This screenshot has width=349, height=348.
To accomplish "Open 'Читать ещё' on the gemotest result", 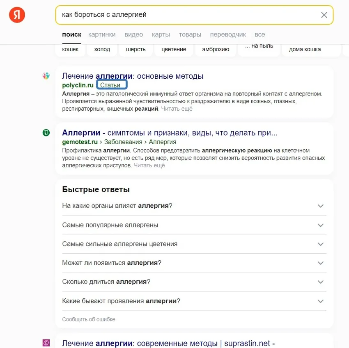I will tap(149, 166).
